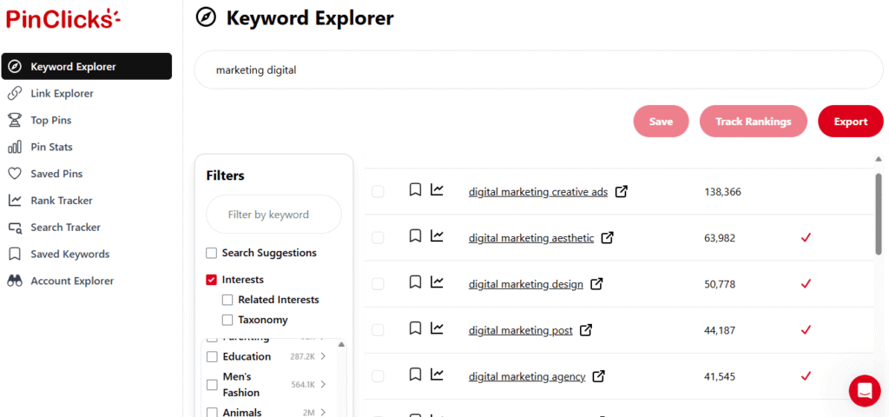889x417 pixels.
Task: Open external link icon for digital marketing design
Action: pyautogui.click(x=596, y=284)
